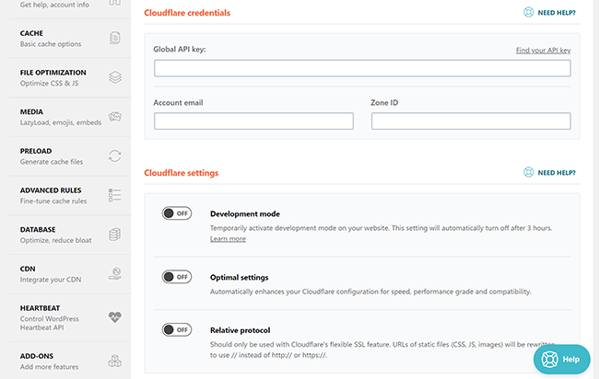
Task: Go to Heartbeat section
Action: (x=70, y=317)
